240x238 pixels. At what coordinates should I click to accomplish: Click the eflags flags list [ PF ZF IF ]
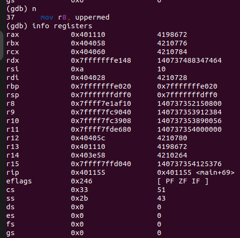click(183, 181)
